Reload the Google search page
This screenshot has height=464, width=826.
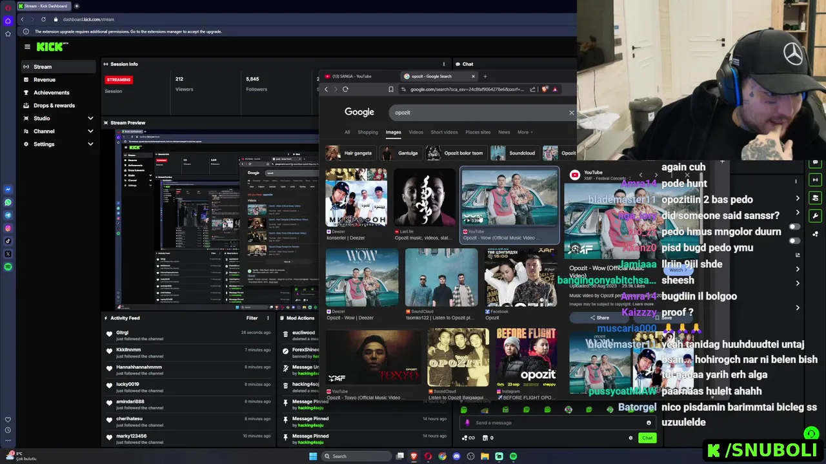345,90
